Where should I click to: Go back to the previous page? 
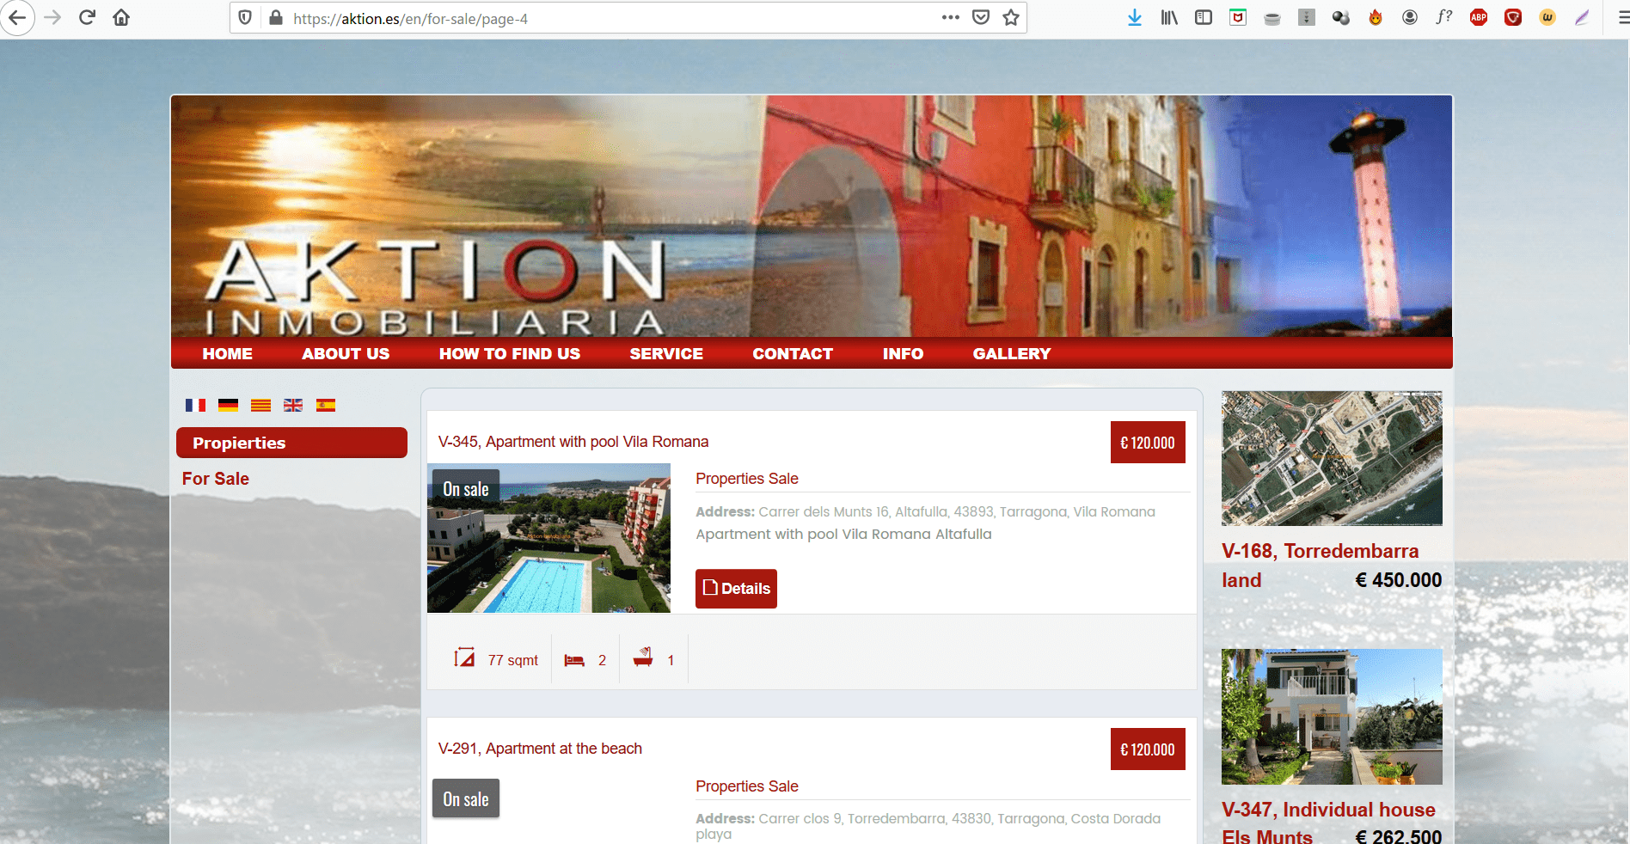tap(17, 17)
